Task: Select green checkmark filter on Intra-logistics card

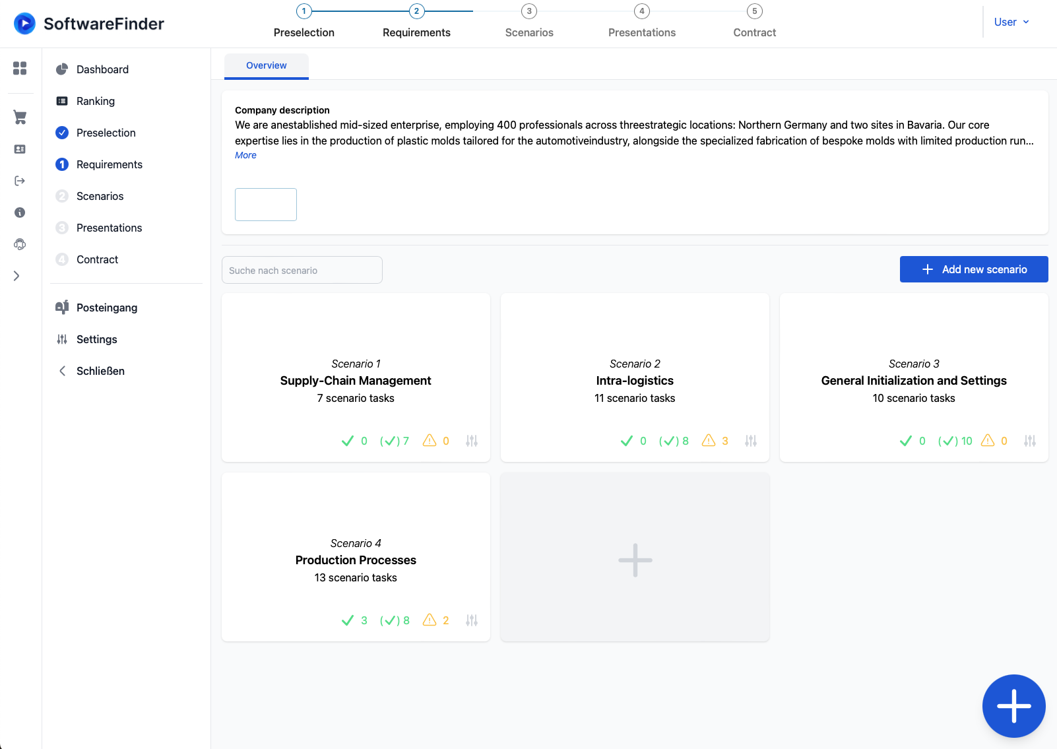Action: pyautogui.click(x=627, y=441)
